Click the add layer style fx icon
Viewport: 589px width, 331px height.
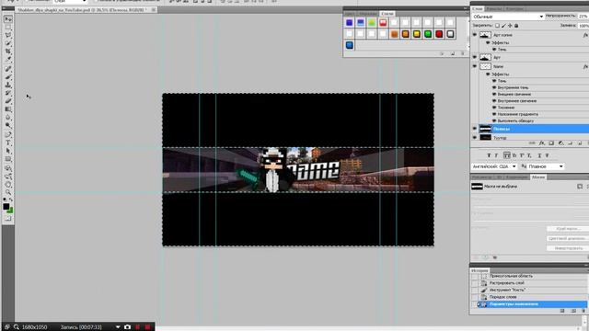pyautogui.click(x=542, y=143)
